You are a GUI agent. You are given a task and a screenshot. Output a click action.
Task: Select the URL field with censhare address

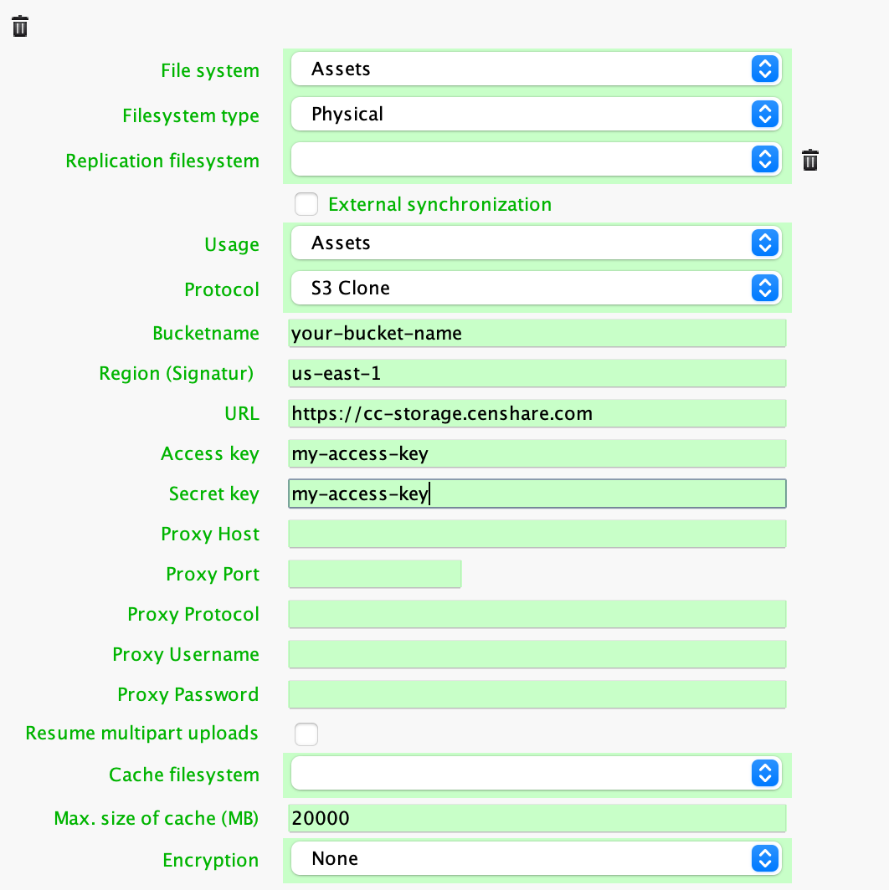point(536,413)
